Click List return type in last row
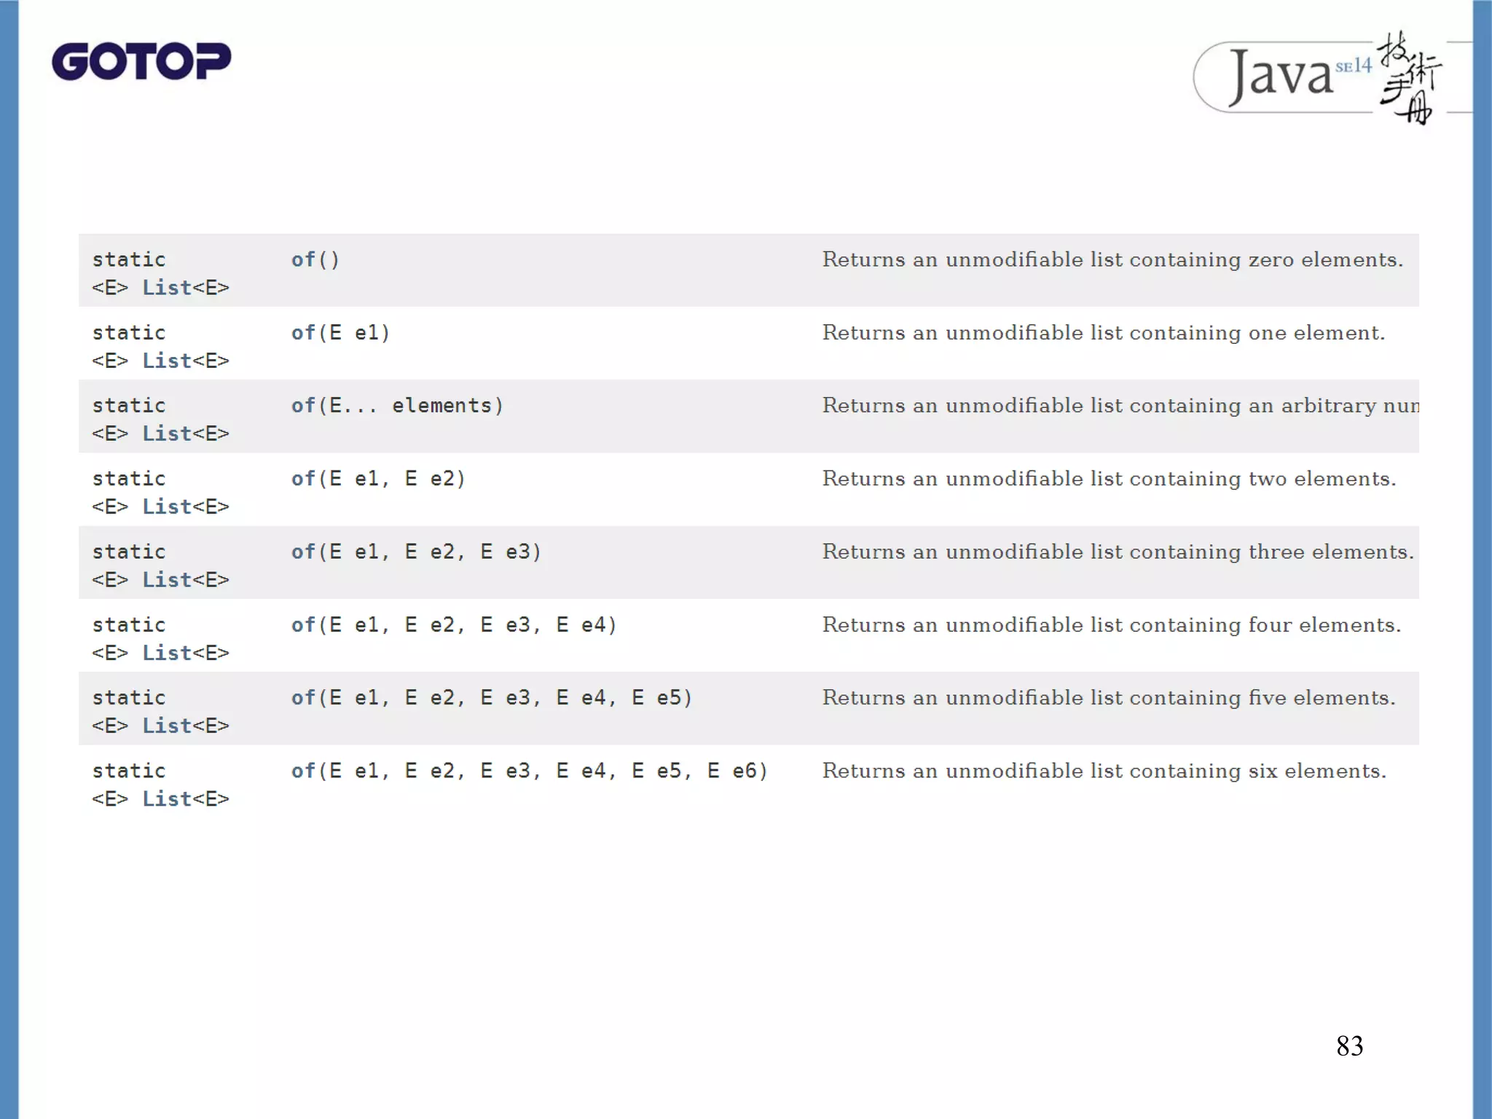1492x1119 pixels. pos(166,799)
